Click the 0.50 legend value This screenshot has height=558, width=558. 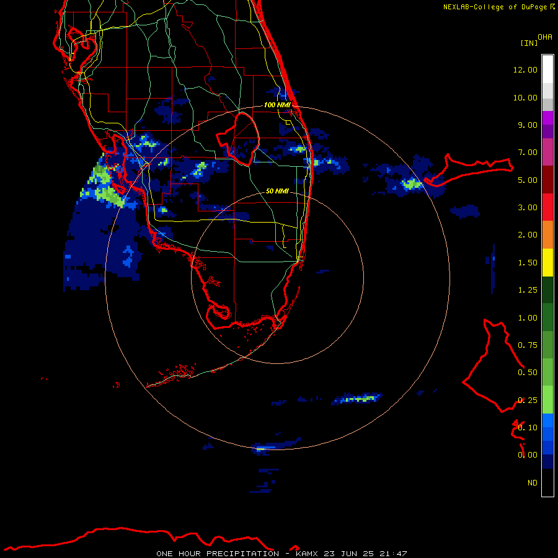pyautogui.click(x=528, y=373)
